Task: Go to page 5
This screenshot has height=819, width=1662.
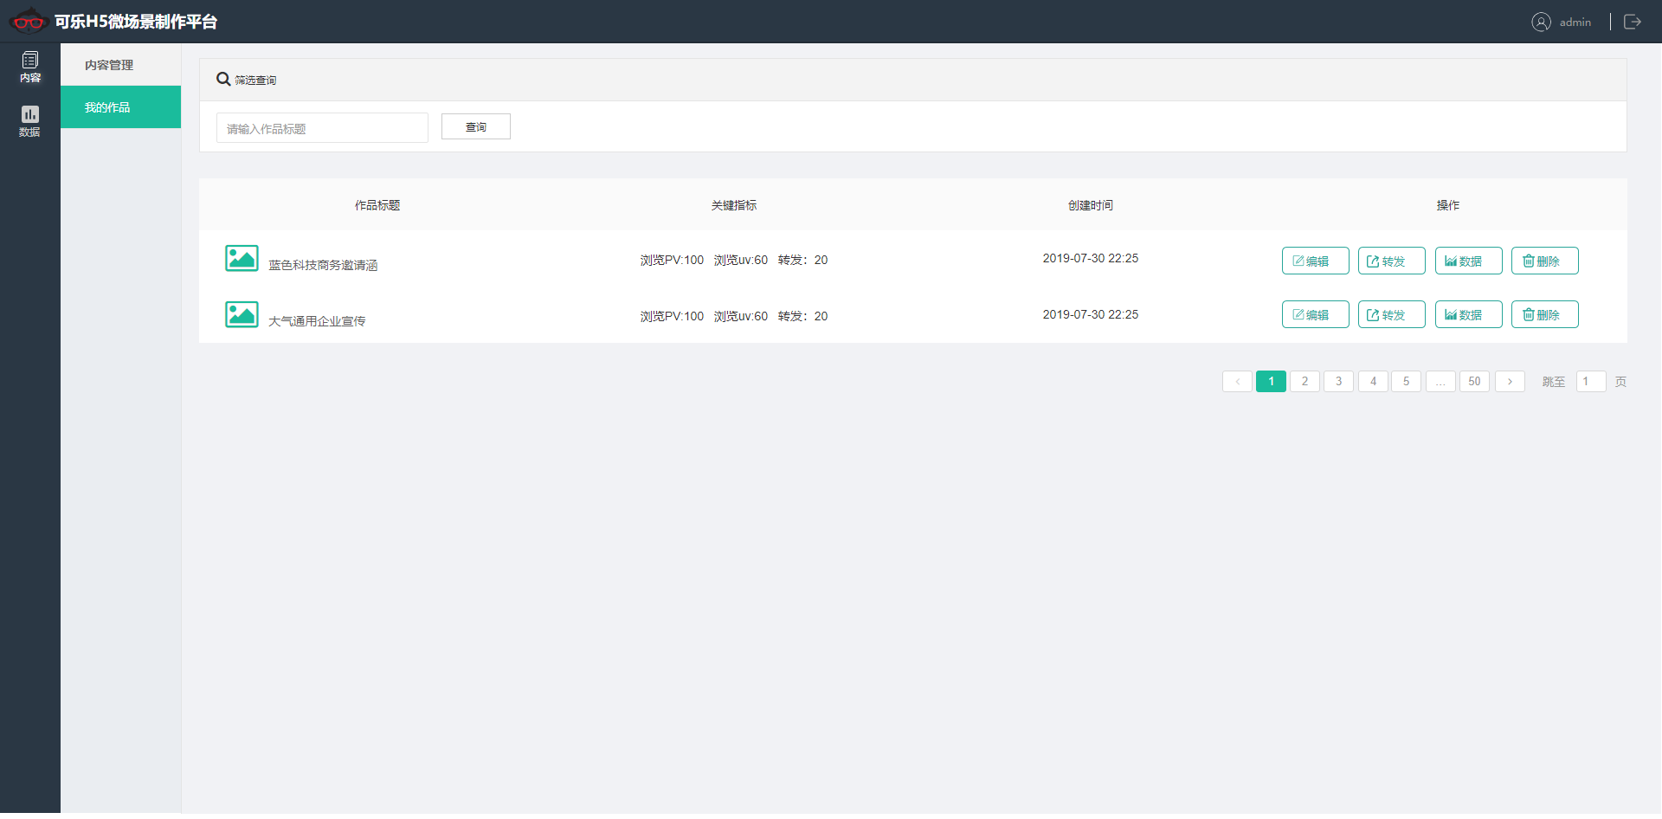Action: [1406, 381]
